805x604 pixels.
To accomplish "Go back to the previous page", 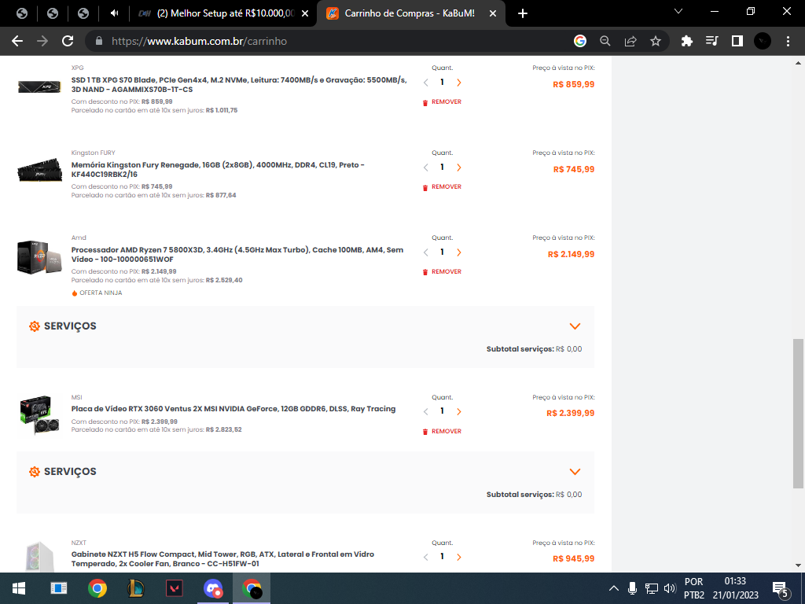I will tap(17, 41).
